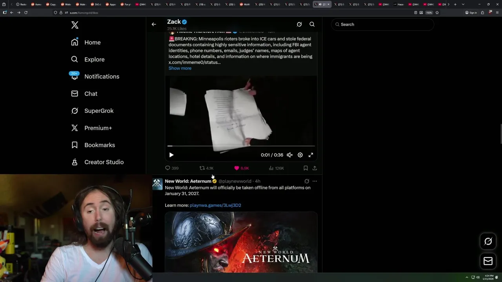
Task: Open floating Grok button
Action: (x=488, y=242)
